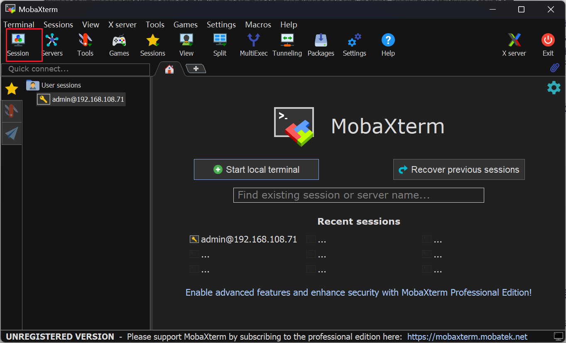The width and height of the screenshot is (566, 343).
Task: Open the Tools toolbar icon
Action: (x=85, y=45)
